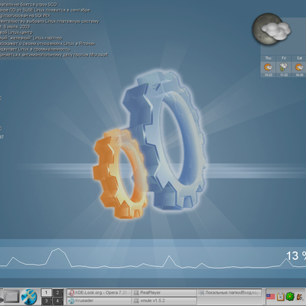The width and height of the screenshot is (306, 306).
Task: Open the green flower ICQ tray icon
Action: 290,297
